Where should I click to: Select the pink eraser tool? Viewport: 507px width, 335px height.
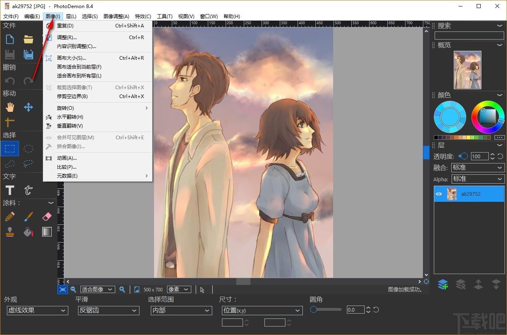coord(47,217)
